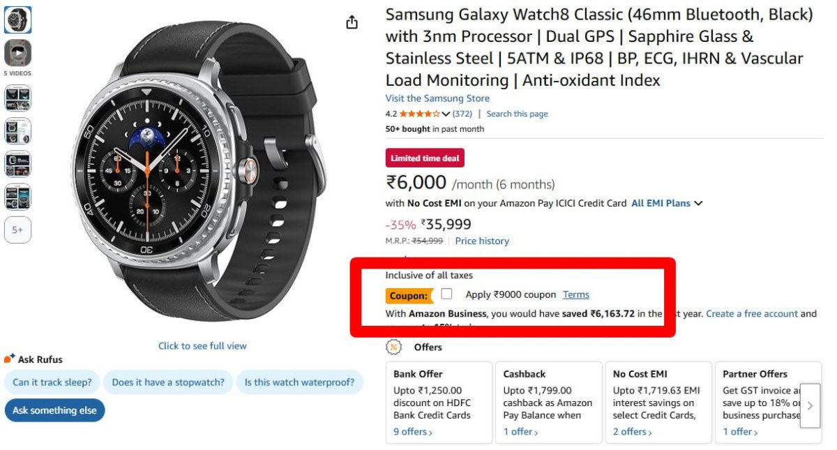Expand the All EMI Plans dropdown
The width and height of the screenshot is (837, 450).
coord(667,203)
